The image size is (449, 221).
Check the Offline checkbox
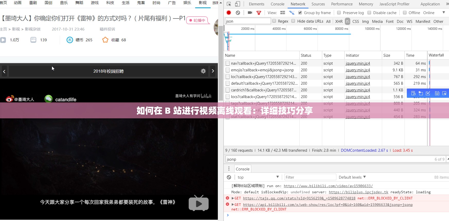click(405, 13)
